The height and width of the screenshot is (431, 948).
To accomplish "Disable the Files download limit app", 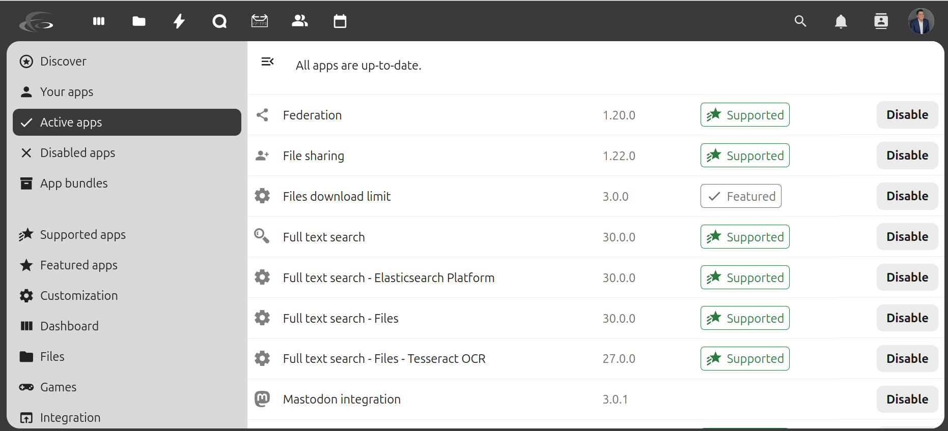I will click(907, 196).
